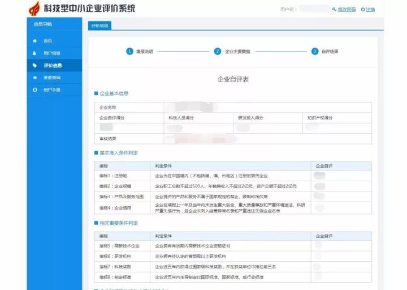
Task: Click the home icon beside 首页
Action: click(35, 41)
